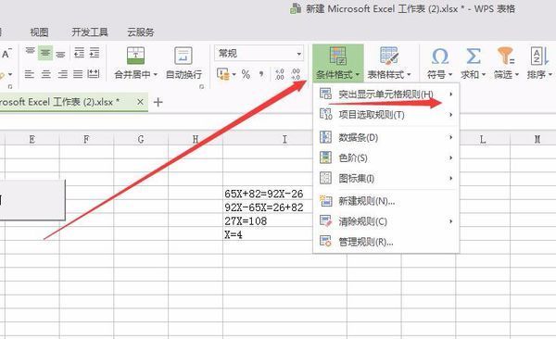Open 视图 ribbon tab
The width and height of the screenshot is (556, 339).
39,32
